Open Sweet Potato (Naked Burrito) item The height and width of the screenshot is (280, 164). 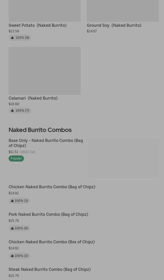38,25
